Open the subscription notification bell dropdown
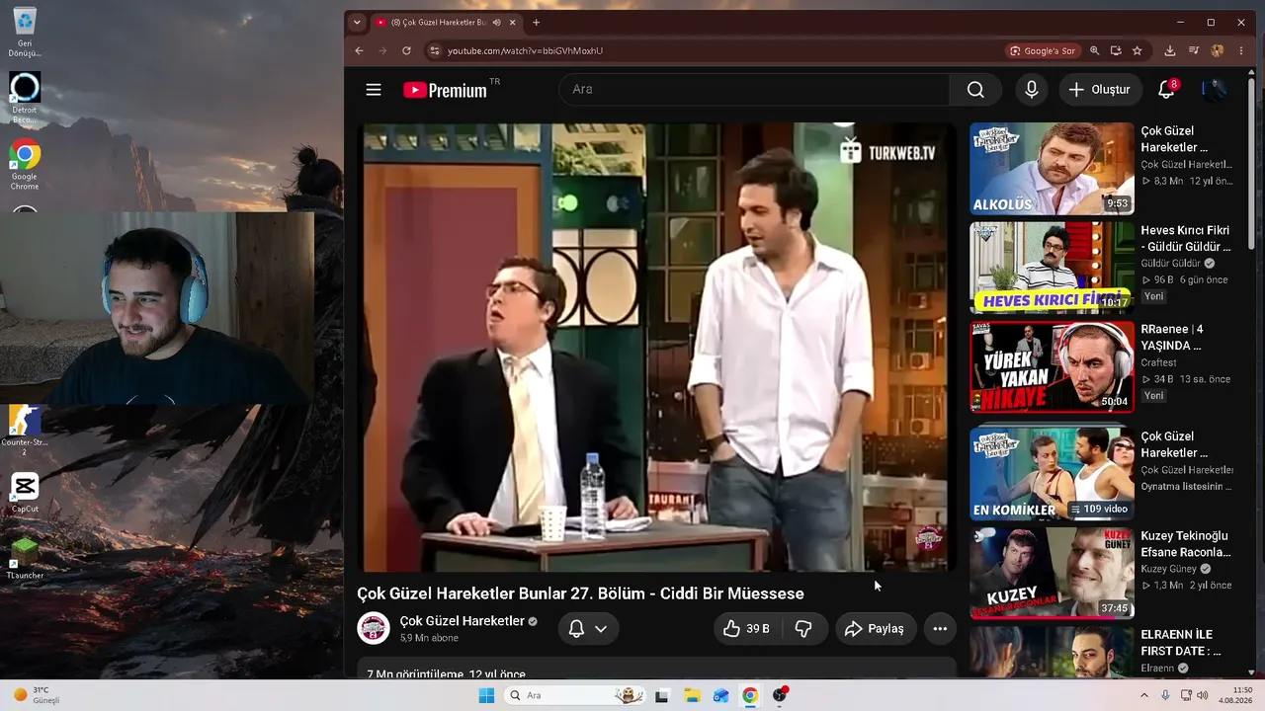1265x711 pixels. [588, 629]
